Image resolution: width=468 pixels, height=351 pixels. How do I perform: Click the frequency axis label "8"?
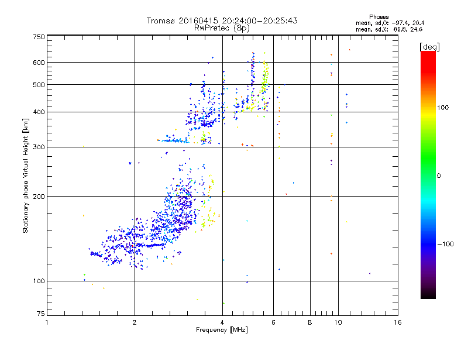[x=310, y=323]
